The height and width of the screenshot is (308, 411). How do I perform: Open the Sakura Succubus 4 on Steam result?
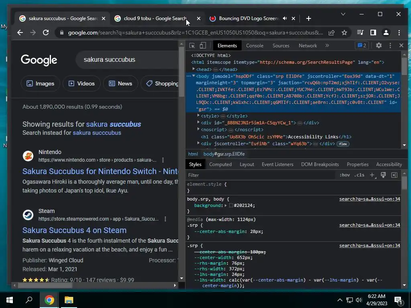click(x=74, y=230)
